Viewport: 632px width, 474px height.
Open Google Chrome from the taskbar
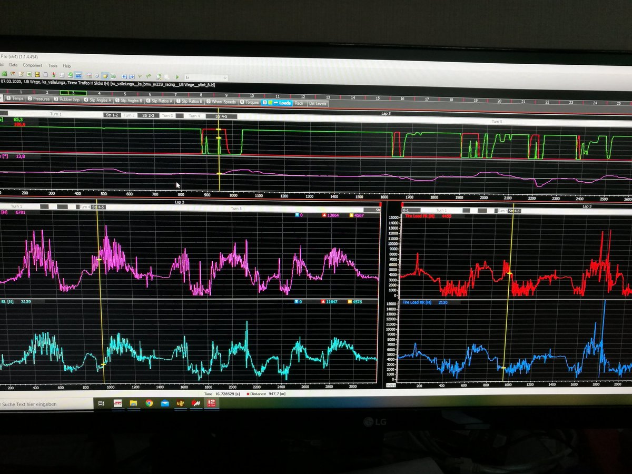[150, 403]
